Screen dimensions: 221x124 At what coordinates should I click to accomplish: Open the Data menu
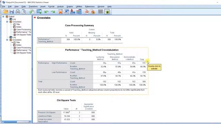coord(23,7)
